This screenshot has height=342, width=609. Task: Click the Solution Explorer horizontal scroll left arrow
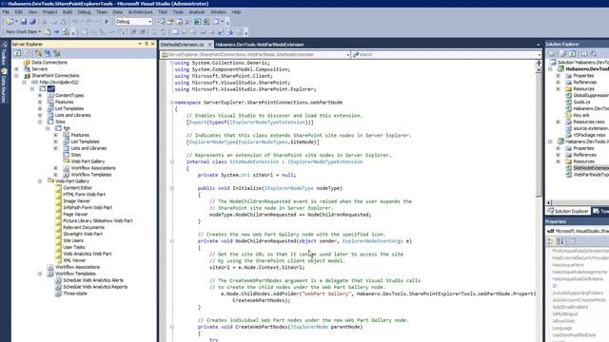tap(549, 202)
